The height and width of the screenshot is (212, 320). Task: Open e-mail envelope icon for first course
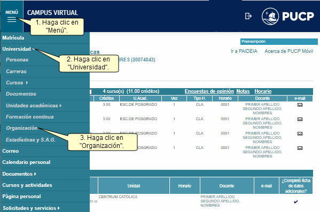tap(300, 105)
